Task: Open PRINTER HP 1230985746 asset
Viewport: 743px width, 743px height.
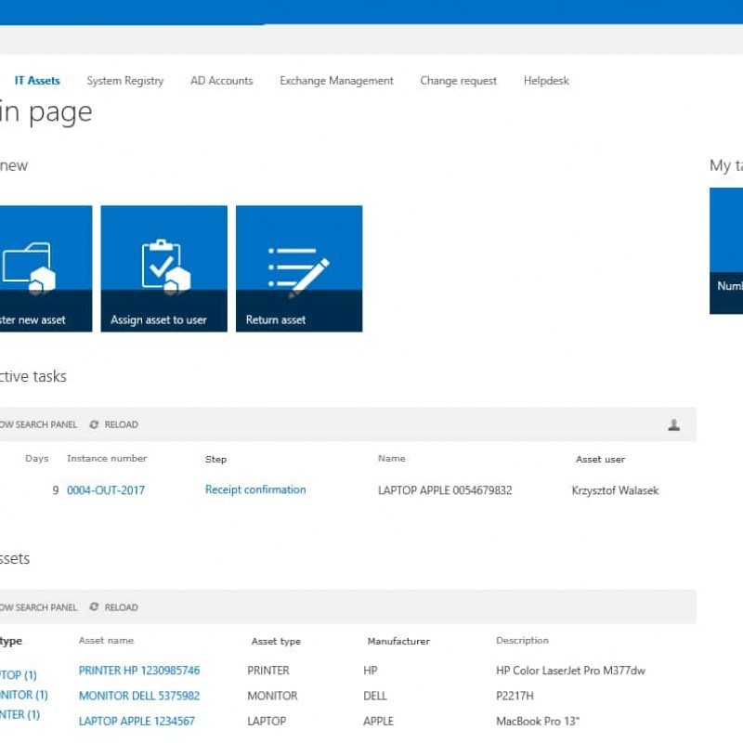Action: click(139, 671)
